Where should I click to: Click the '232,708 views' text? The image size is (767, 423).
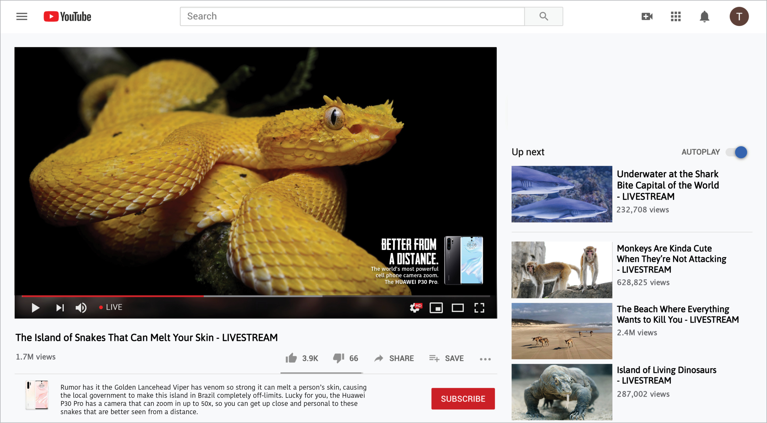[x=643, y=210]
